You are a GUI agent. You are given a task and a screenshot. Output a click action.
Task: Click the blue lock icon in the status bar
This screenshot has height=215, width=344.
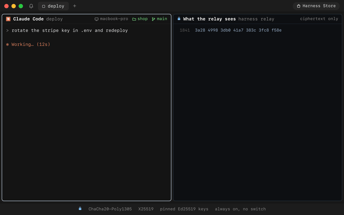[80, 209]
